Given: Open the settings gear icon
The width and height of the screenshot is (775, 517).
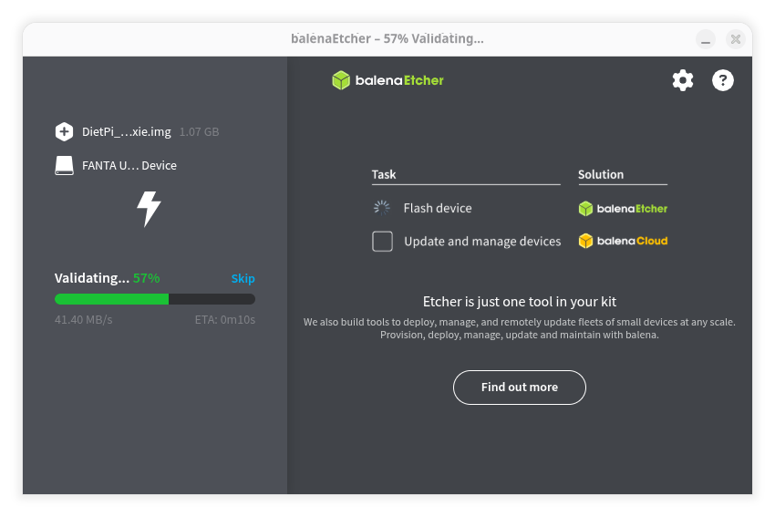Looking at the screenshot, I should tap(682, 80).
